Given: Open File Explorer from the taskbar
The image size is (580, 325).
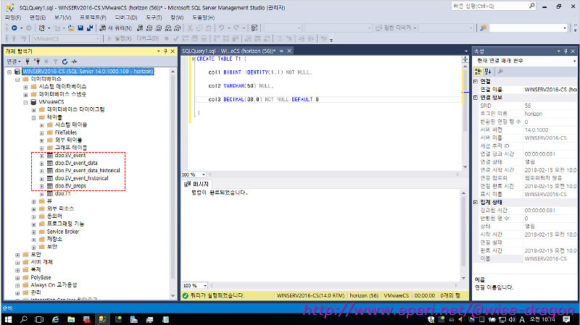Looking at the screenshot, I should coord(71,319).
